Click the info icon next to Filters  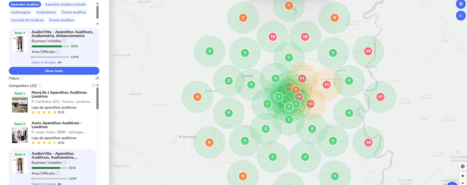[22, 78]
